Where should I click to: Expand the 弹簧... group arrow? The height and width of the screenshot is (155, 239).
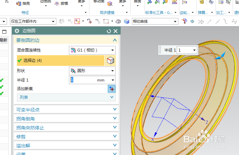point(212,13)
